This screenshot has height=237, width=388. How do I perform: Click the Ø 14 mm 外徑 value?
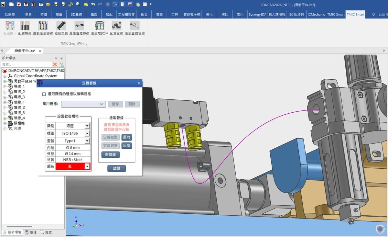pos(73,153)
